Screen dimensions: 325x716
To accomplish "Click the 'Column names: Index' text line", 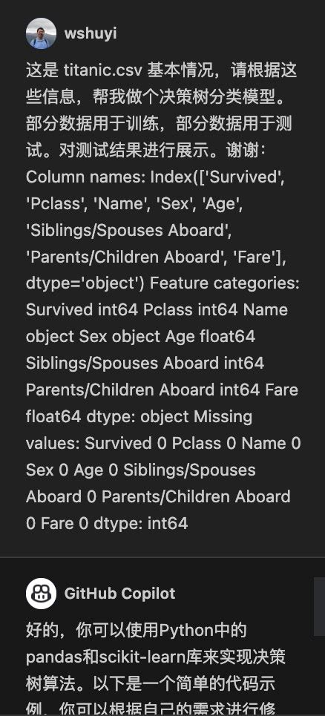I will point(155,177).
